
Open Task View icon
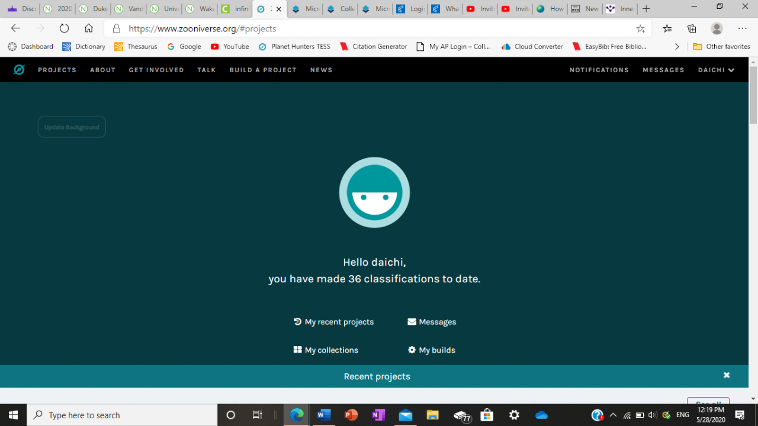[258, 415]
